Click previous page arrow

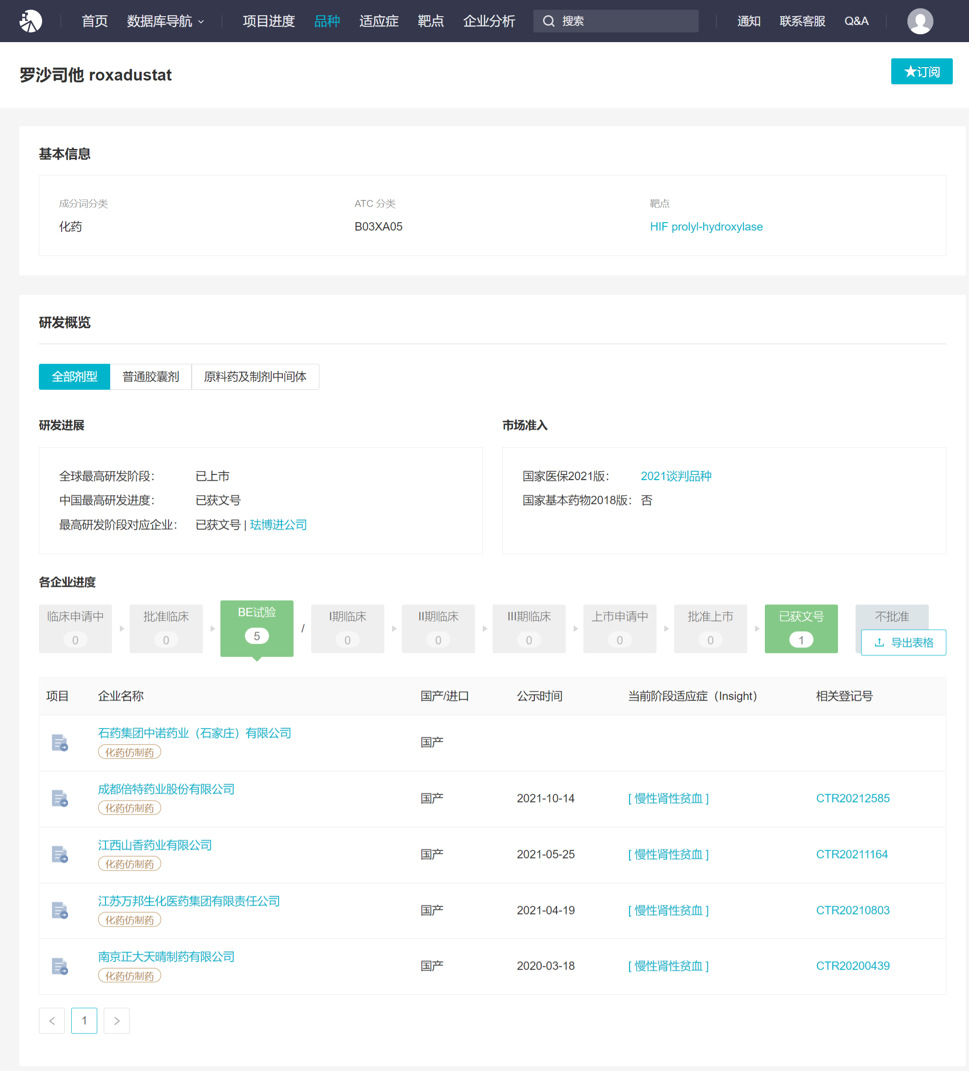pos(51,1021)
